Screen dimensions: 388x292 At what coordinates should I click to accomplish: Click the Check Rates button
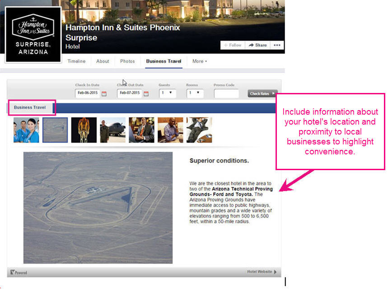point(262,93)
